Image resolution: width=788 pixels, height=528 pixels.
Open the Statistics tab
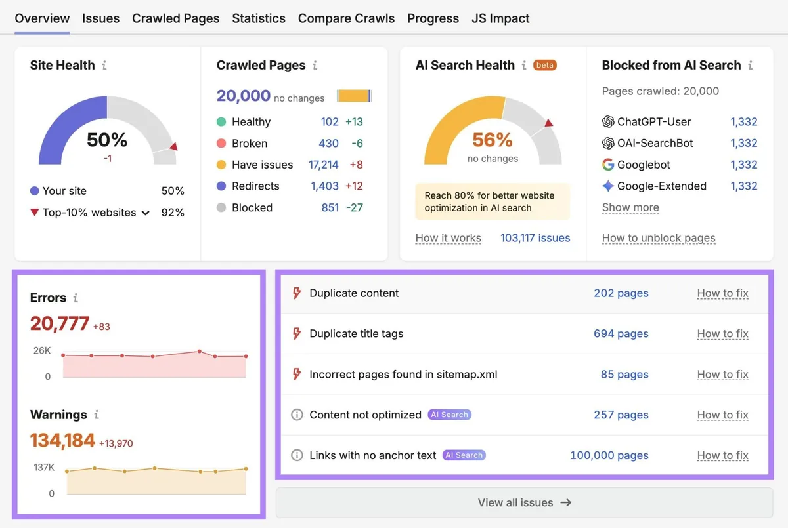(x=259, y=18)
